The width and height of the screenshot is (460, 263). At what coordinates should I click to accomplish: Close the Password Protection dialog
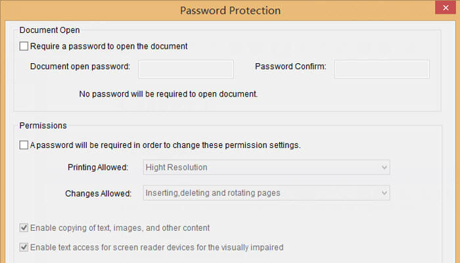pyautogui.click(x=445, y=9)
